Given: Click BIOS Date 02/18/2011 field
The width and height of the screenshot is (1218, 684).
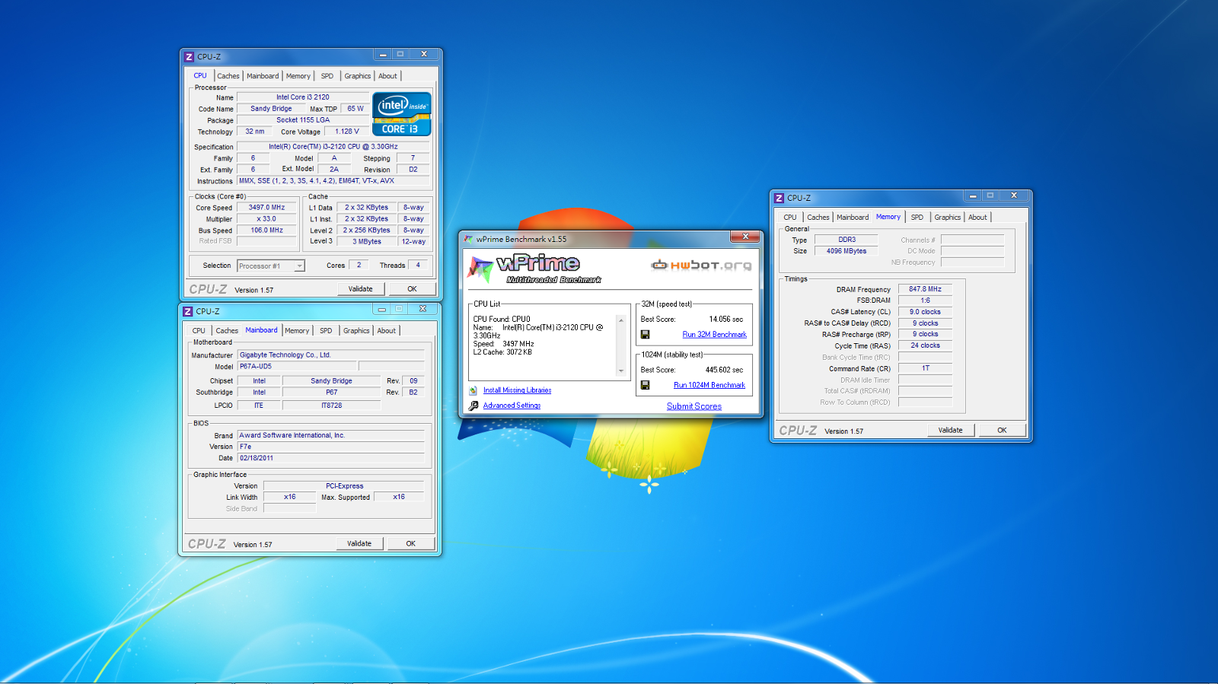Looking at the screenshot, I should click(x=330, y=458).
